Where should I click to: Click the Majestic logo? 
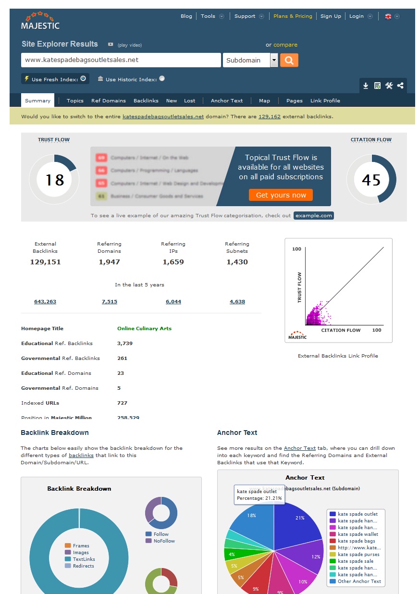tap(40, 21)
